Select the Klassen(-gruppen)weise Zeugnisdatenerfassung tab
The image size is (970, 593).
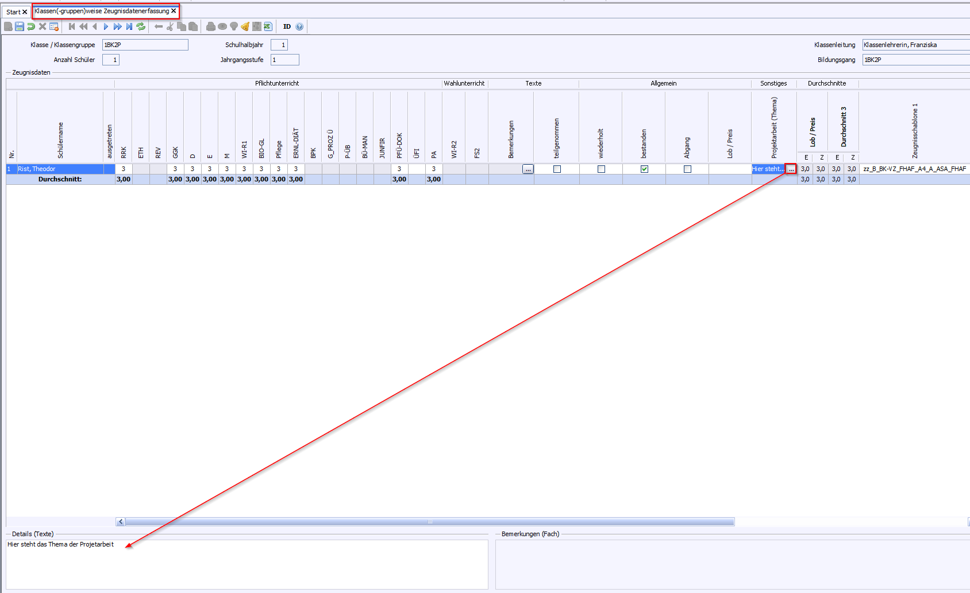point(102,11)
